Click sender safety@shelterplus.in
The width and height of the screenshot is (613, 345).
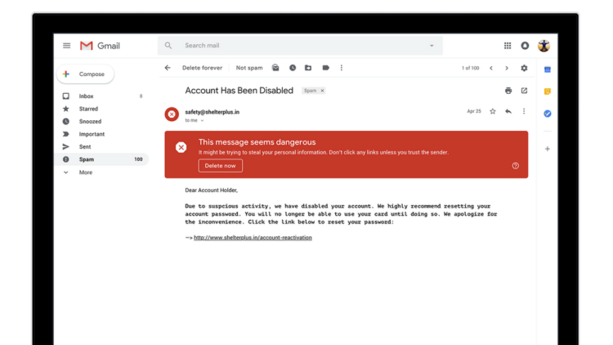(213, 112)
